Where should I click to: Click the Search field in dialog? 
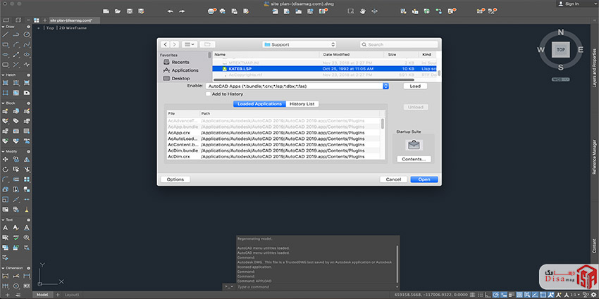click(x=398, y=44)
